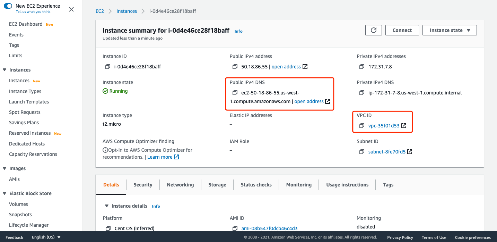
Task: Open Dedicated Hosts in the sidebar
Action: click(x=27, y=144)
